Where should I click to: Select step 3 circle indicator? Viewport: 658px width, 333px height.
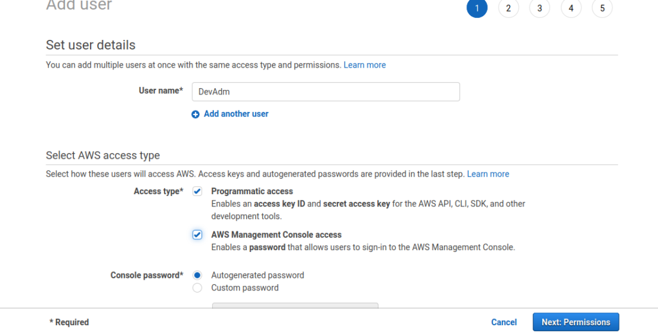pos(540,8)
